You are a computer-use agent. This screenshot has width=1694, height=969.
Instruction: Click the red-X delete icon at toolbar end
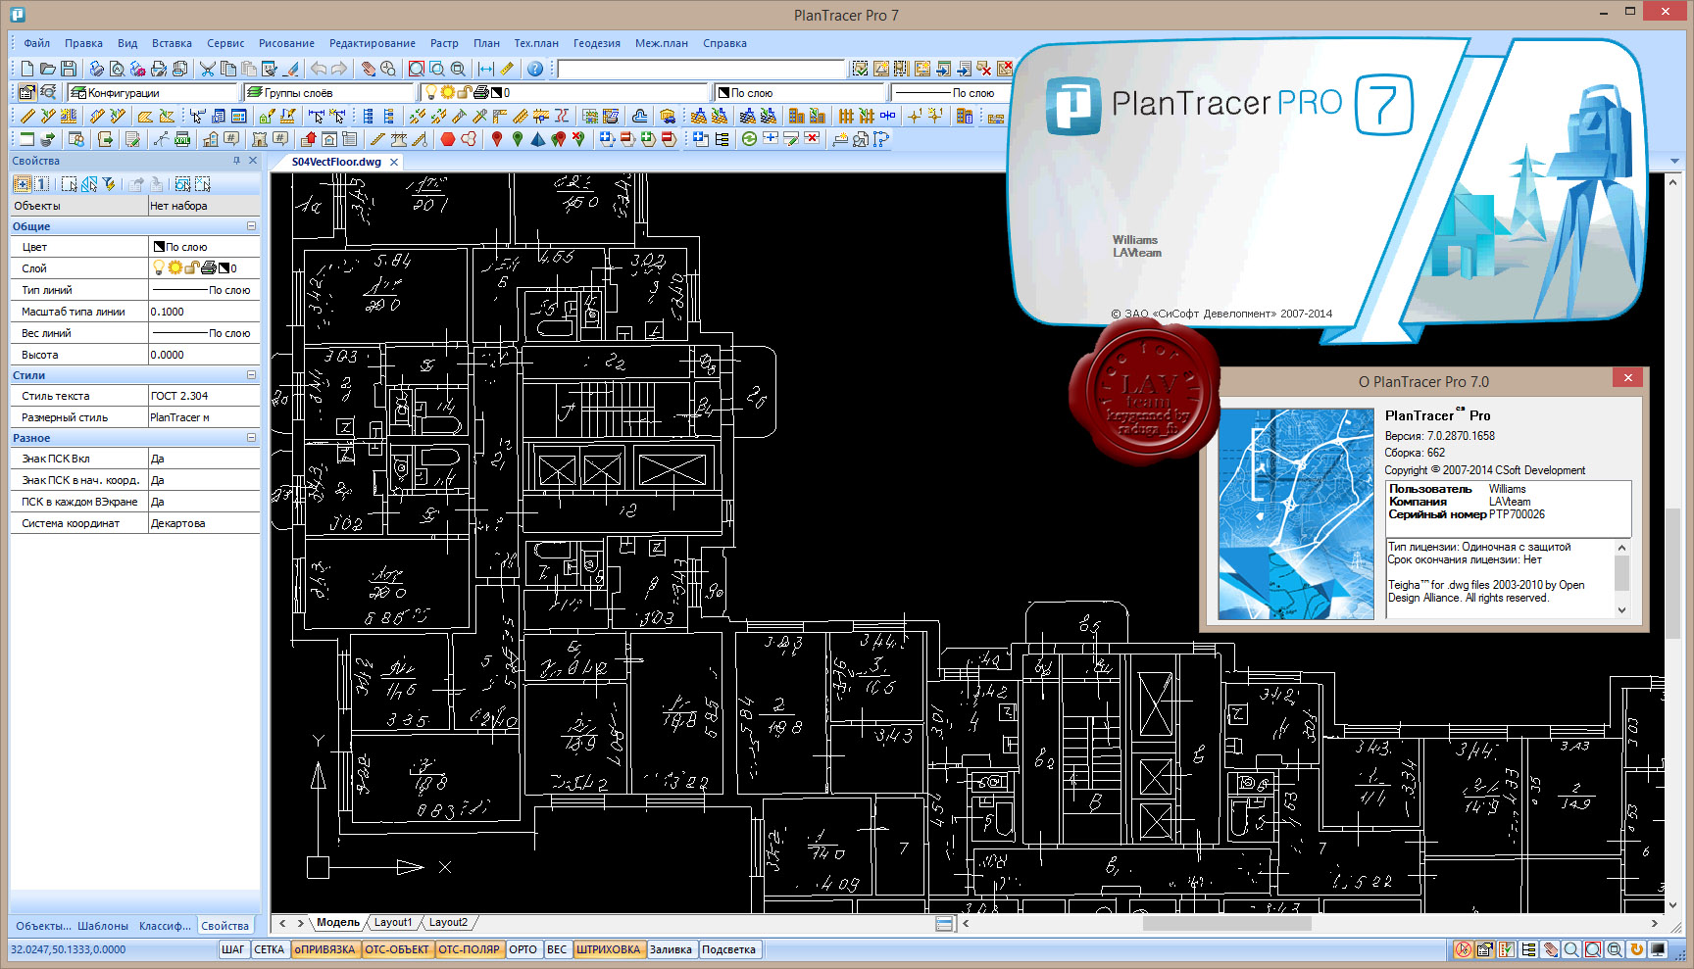click(1005, 69)
